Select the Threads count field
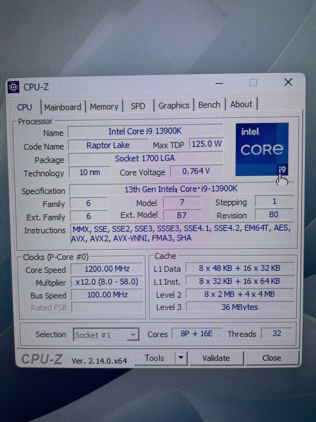Image resolution: width=316 pixels, height=422 pixels. click(277, 333)
